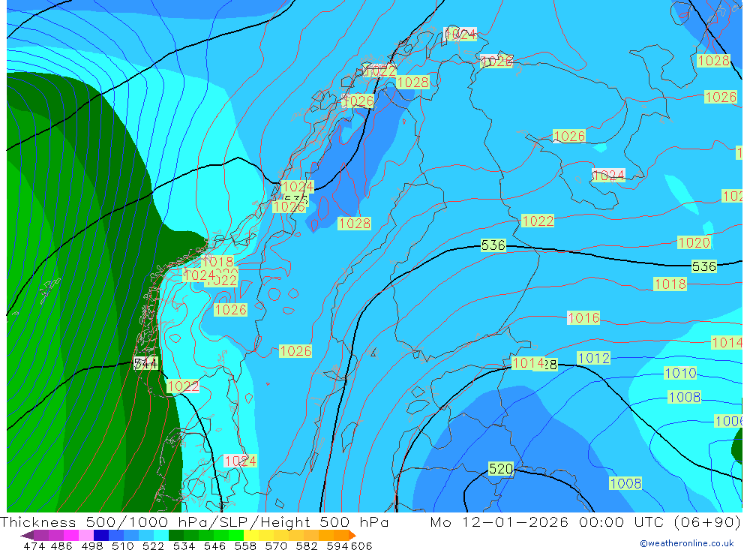Click the 536 label beside the 1020 label
This screenshot has width=750, height=550.
click(x=704, y=266)
